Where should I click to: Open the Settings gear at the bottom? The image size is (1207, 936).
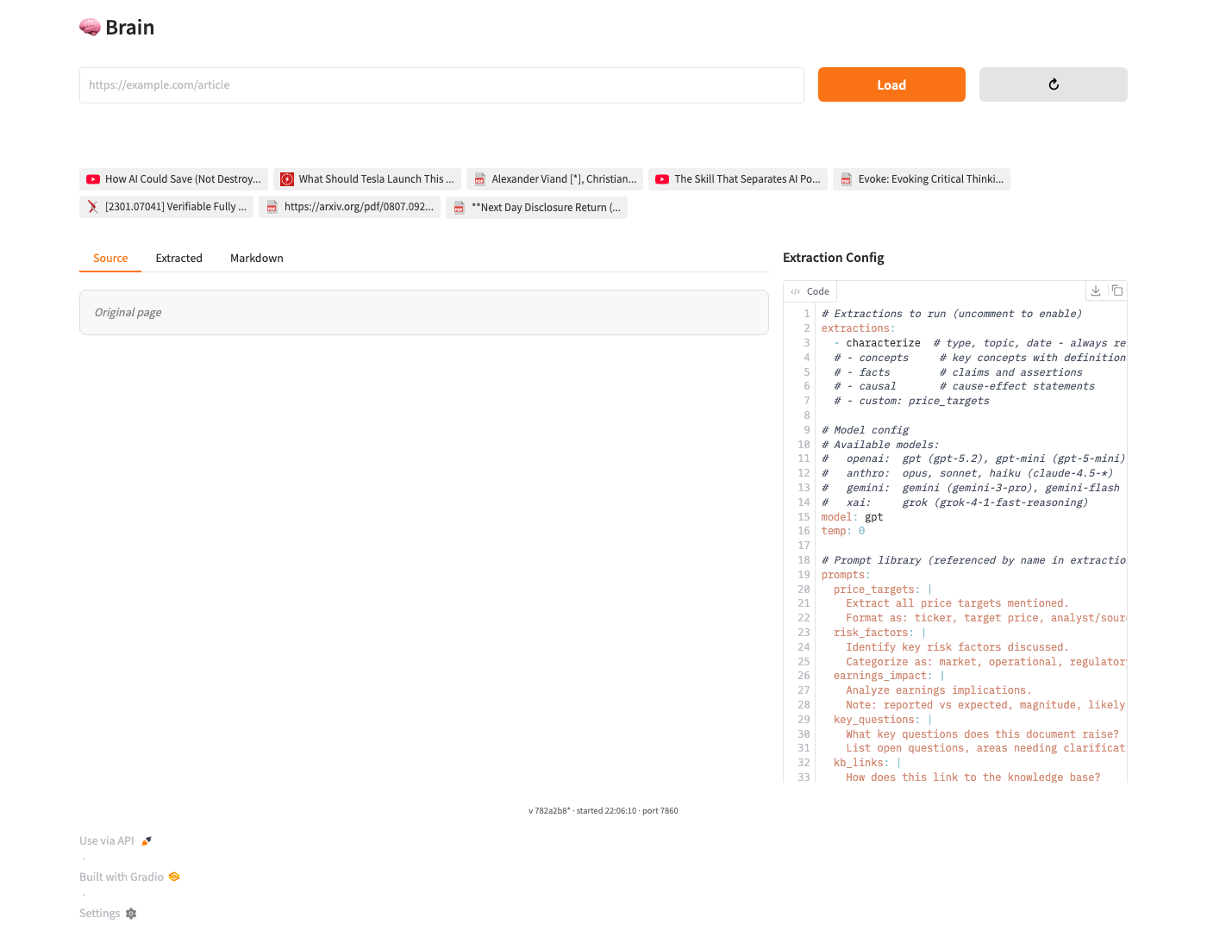[131, 914]
